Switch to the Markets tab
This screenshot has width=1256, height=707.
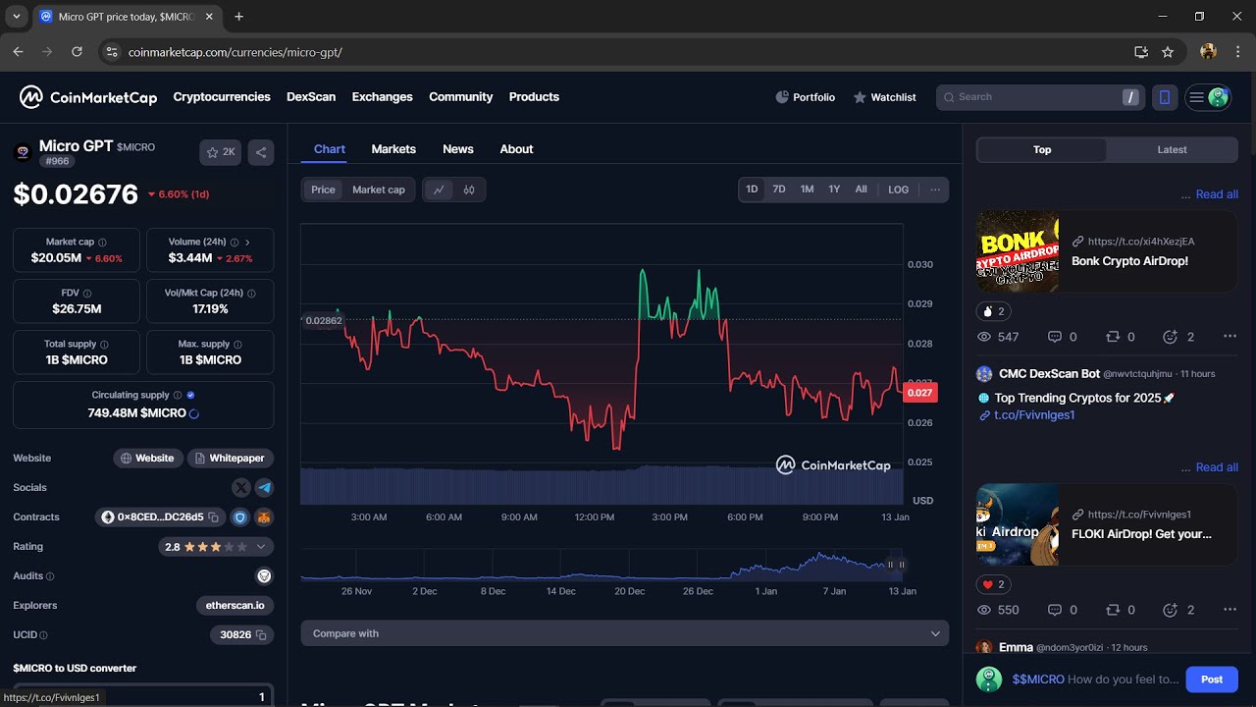393,149
